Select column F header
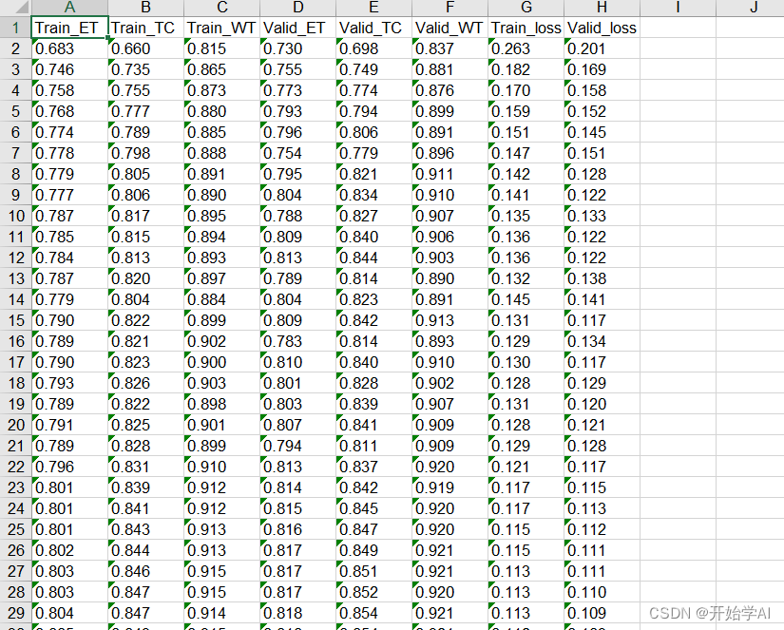 449,8
